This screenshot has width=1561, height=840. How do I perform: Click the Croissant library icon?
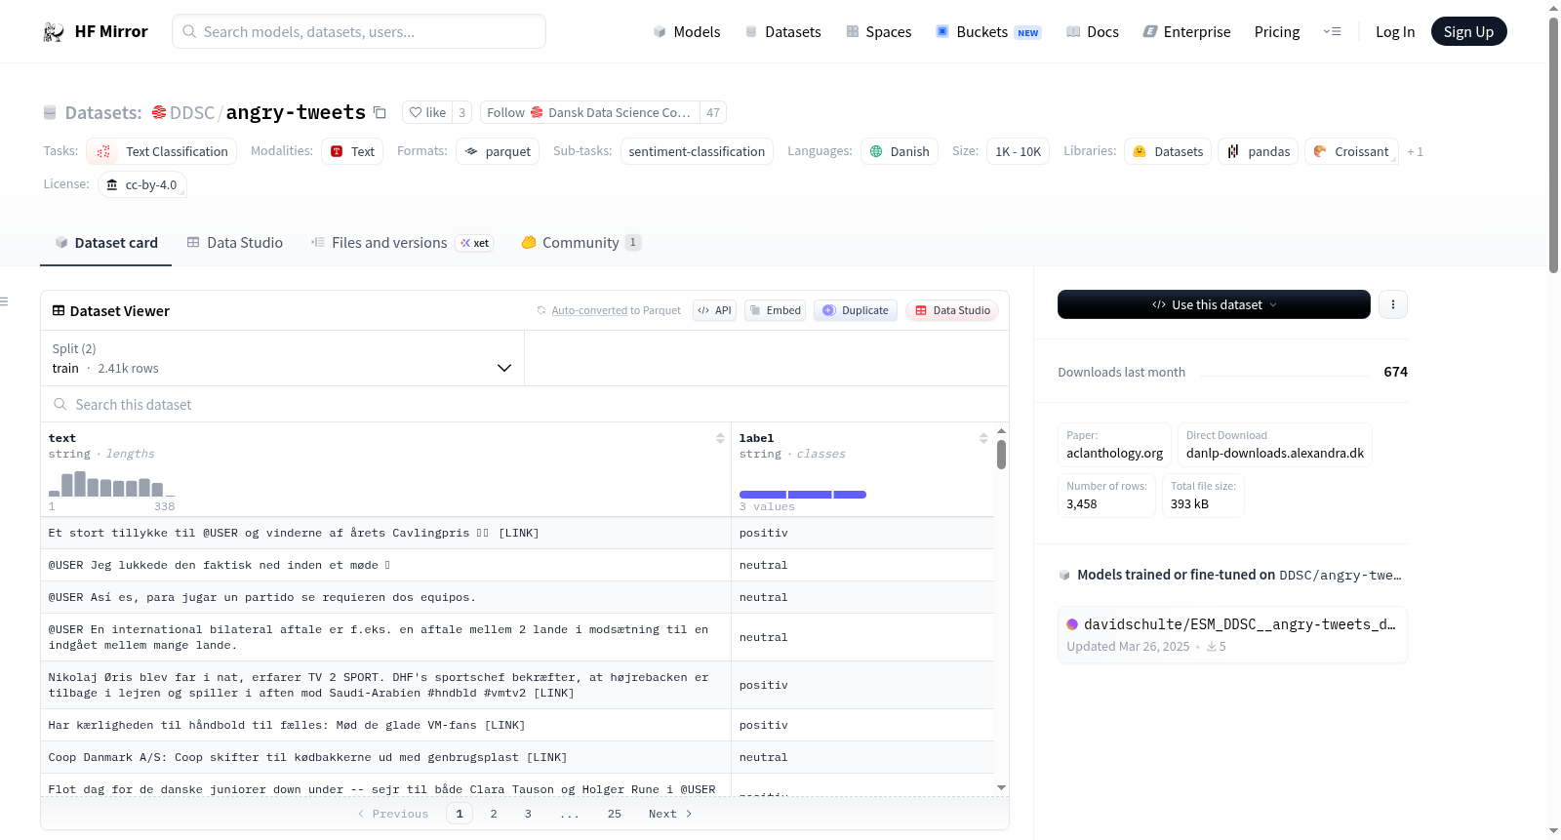tap(1320, 152)
